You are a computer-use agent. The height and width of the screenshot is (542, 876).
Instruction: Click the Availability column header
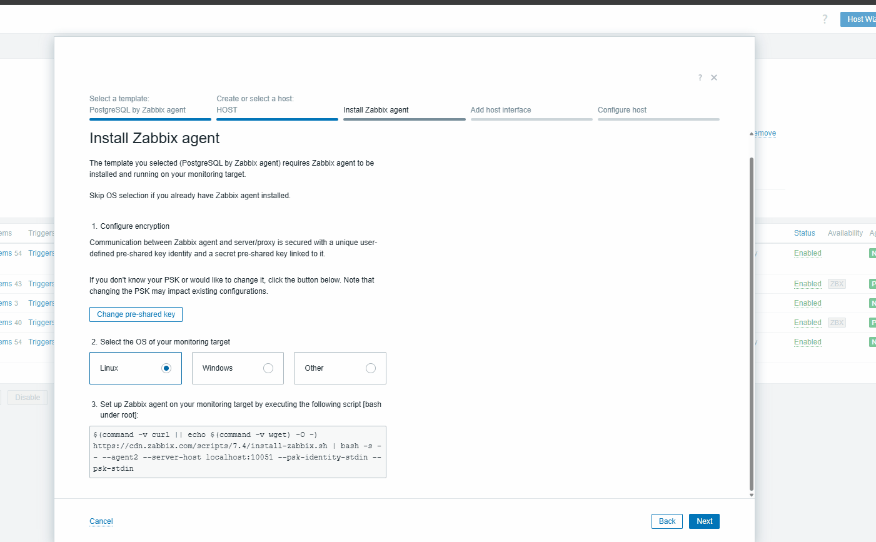point(845,233)
